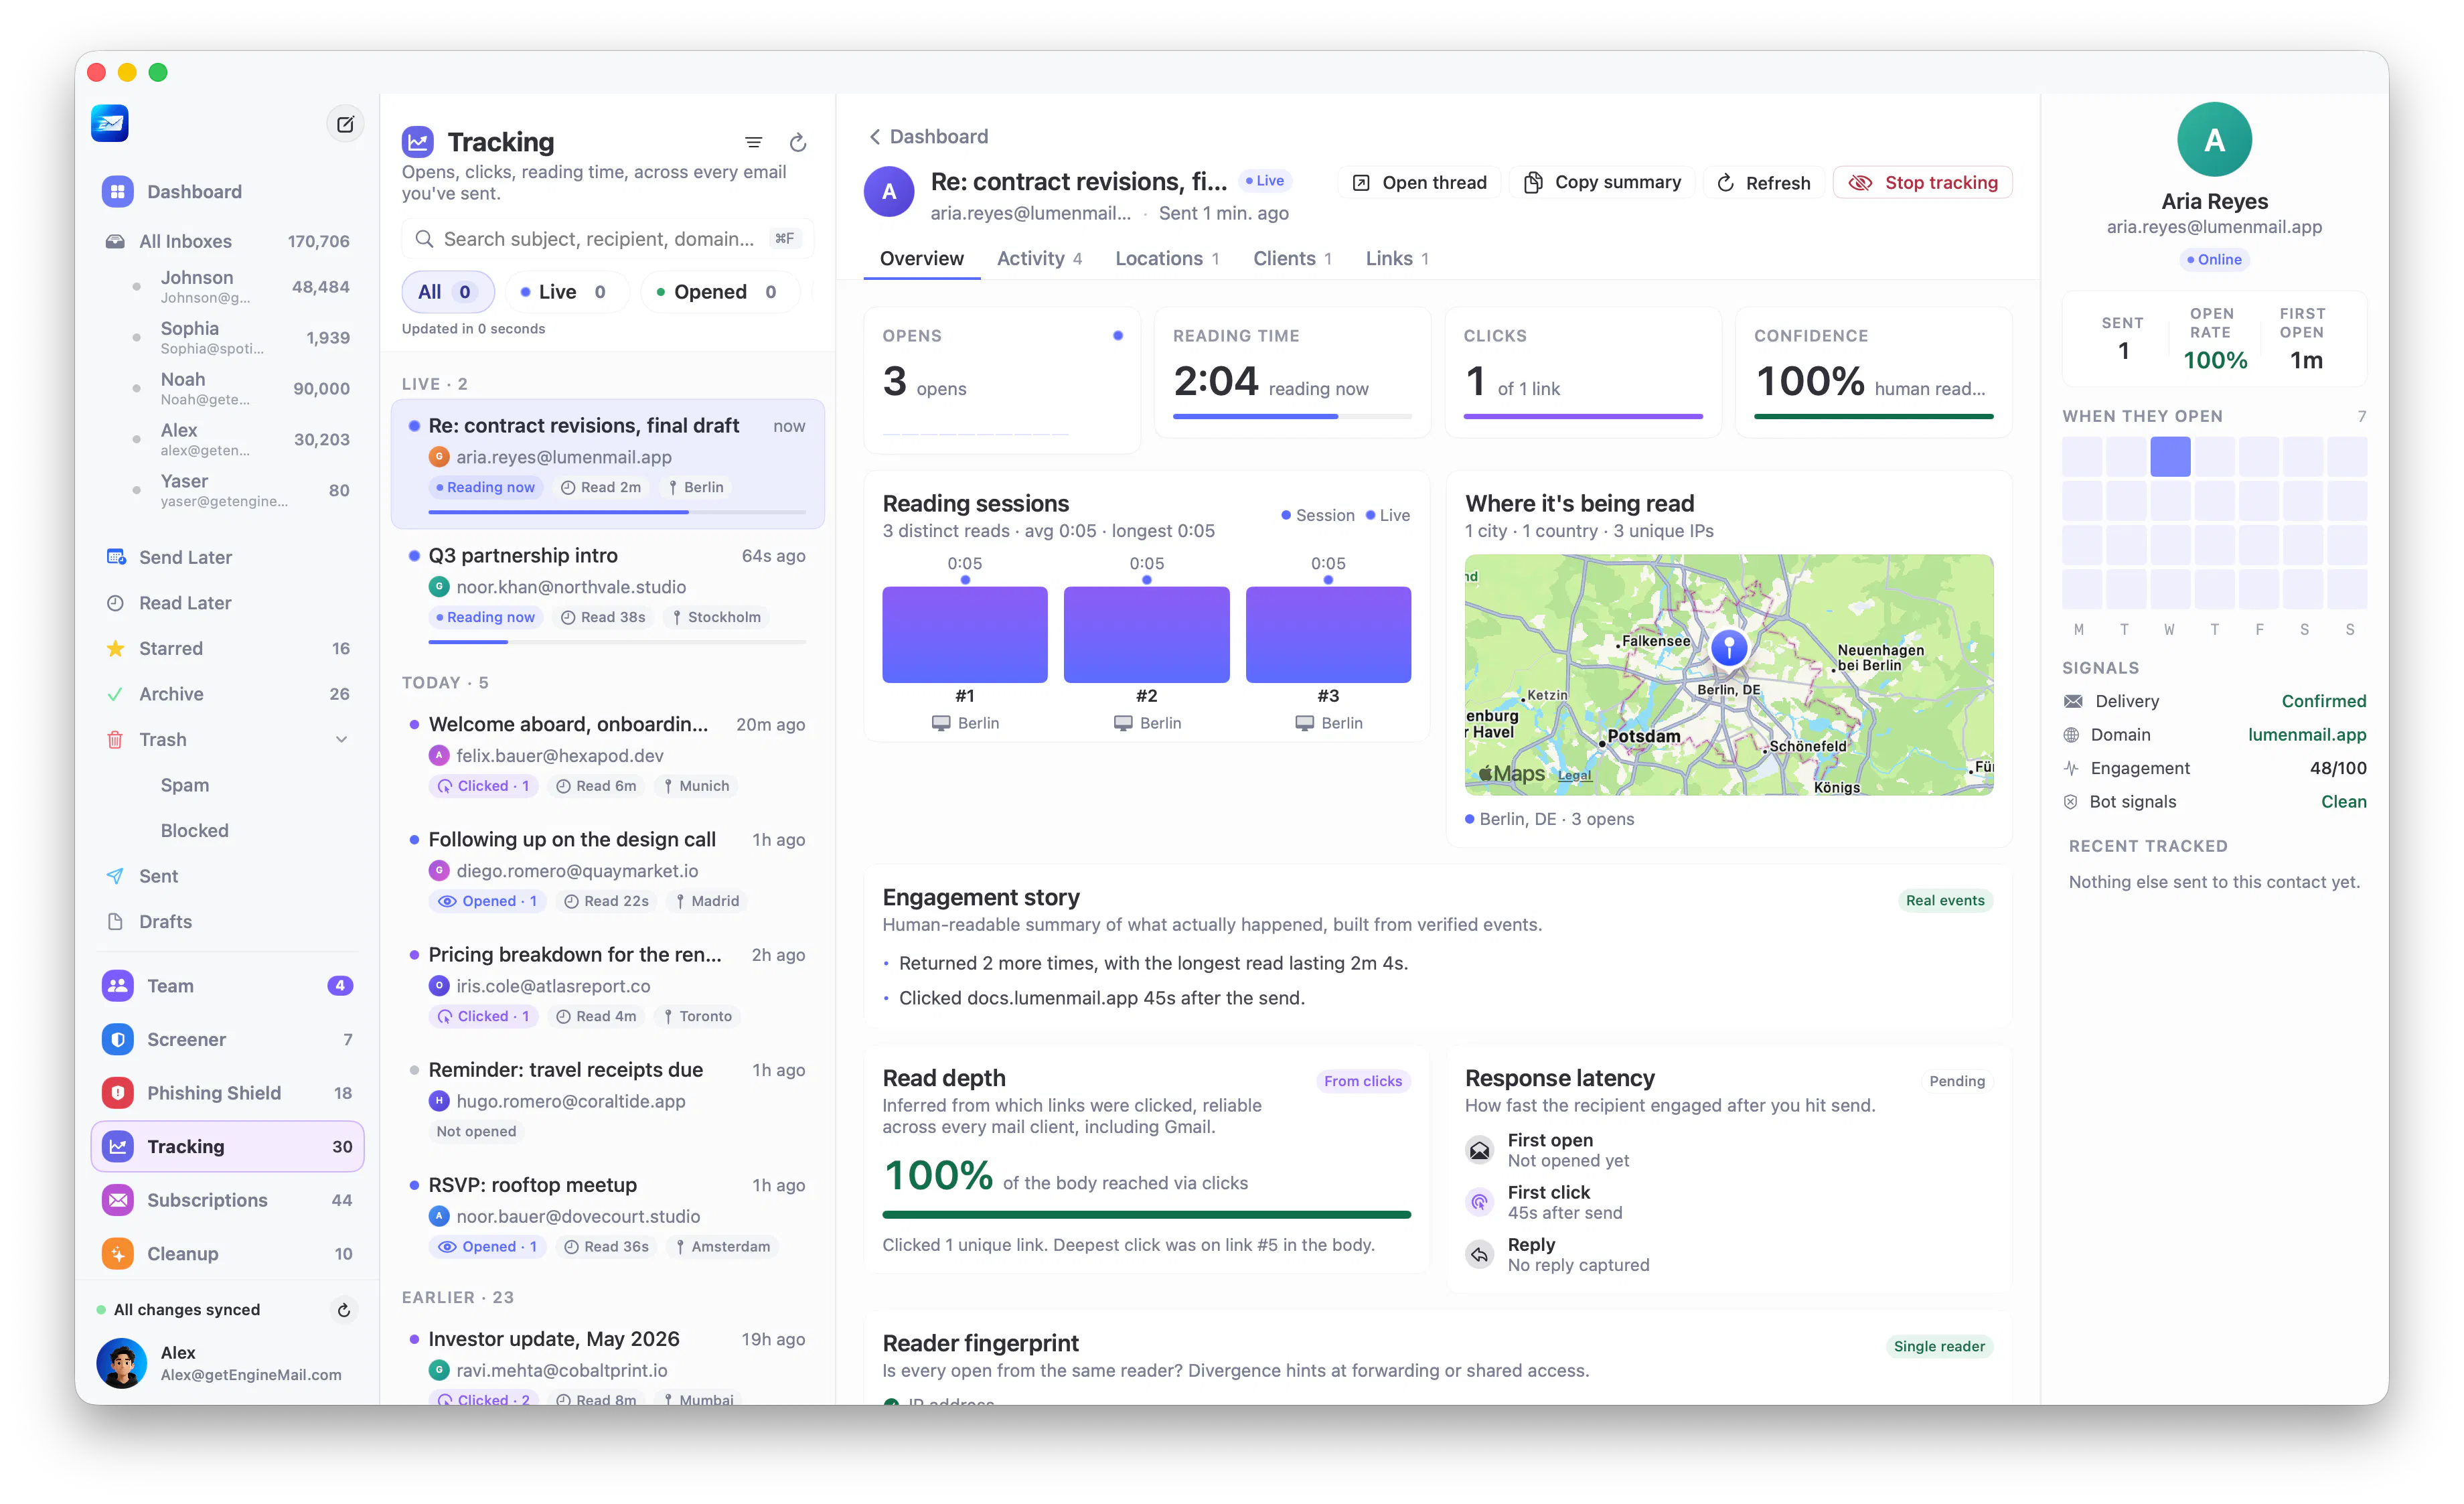Open the Screener section
2464x1504 pixels.
coord(227,1039)
